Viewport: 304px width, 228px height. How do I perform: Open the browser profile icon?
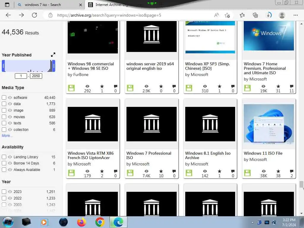(282, 15)
